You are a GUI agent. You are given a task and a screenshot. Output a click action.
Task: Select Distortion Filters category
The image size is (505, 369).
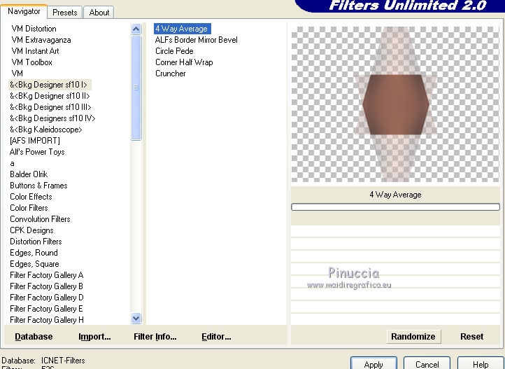[x=36, y=242]
